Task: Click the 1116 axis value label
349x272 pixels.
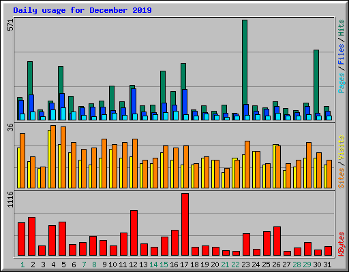Action: click(x=10, y=199)
